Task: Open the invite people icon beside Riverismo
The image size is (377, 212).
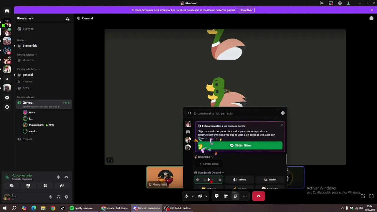Action: tap(67, 18)
